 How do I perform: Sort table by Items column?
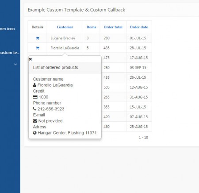click(x=92, y=27)
